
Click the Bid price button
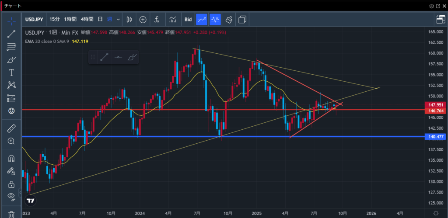[188, 19]
